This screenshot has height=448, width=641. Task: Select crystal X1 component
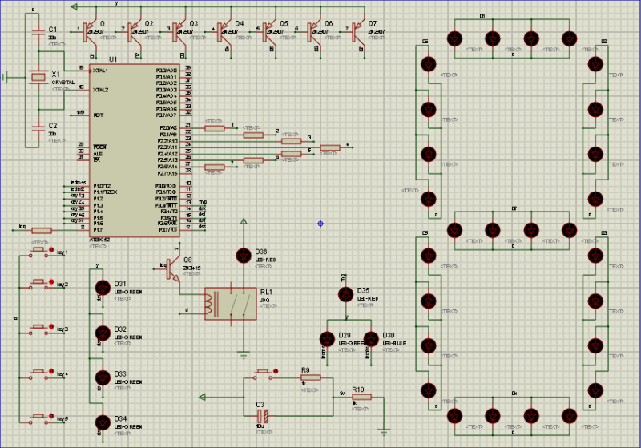click(x=37, y=77)
